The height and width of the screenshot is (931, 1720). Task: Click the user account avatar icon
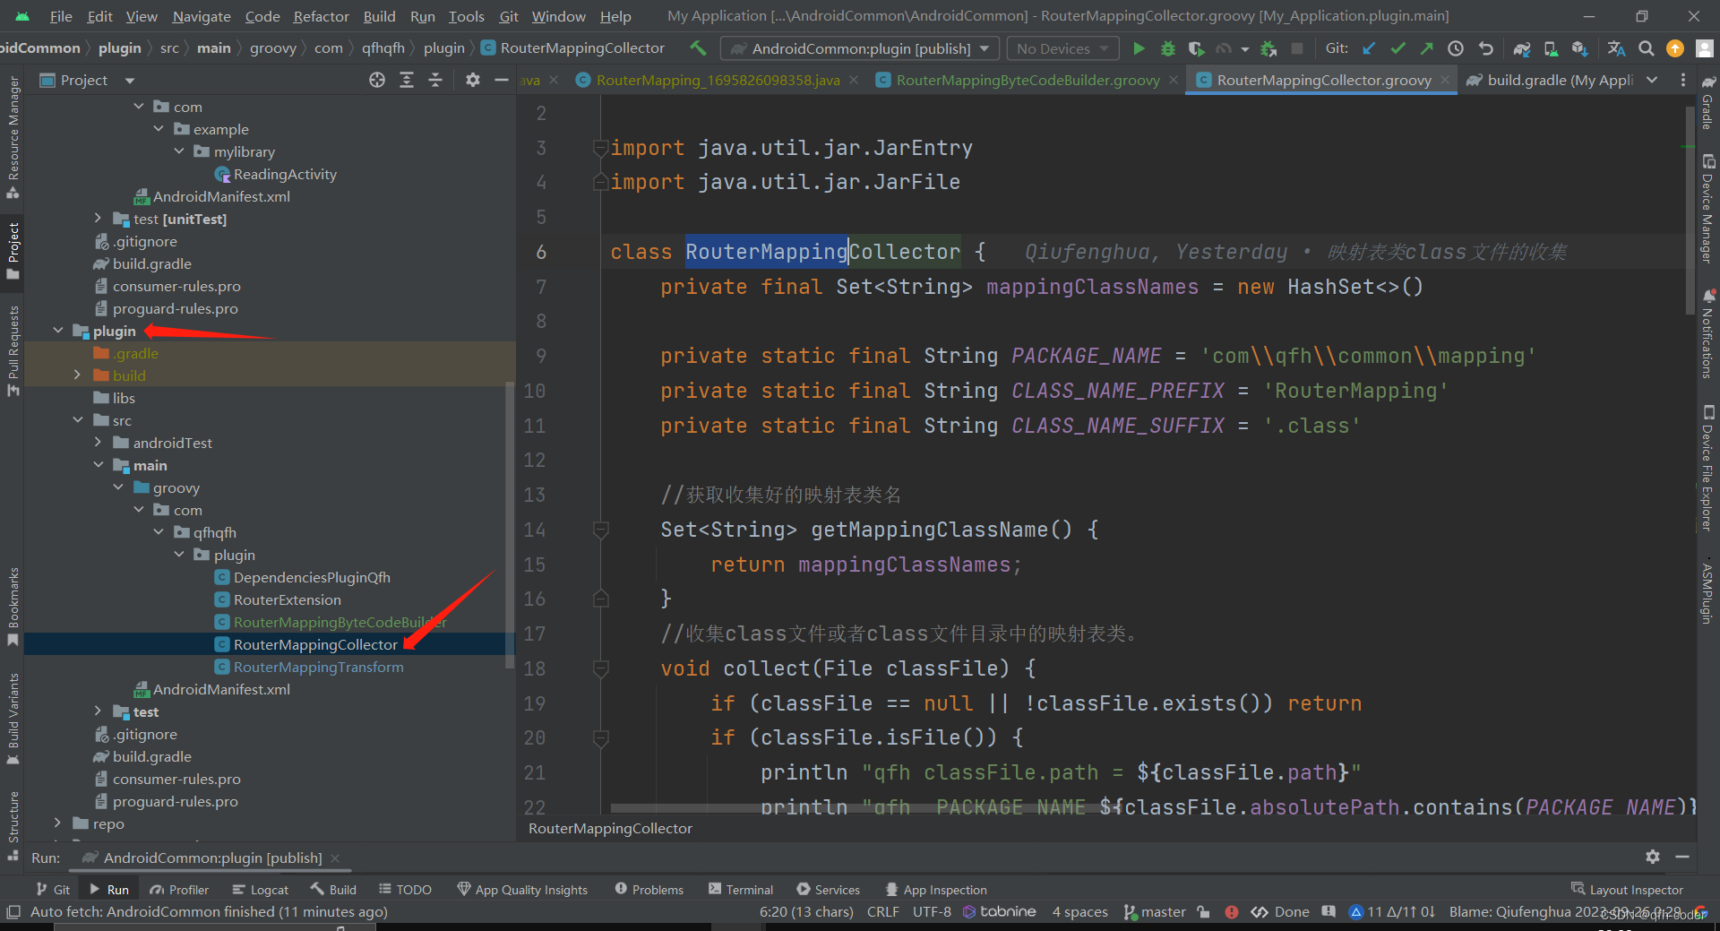point(1704,48)
